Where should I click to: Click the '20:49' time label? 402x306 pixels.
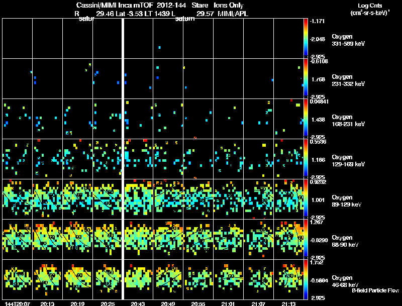168,304
